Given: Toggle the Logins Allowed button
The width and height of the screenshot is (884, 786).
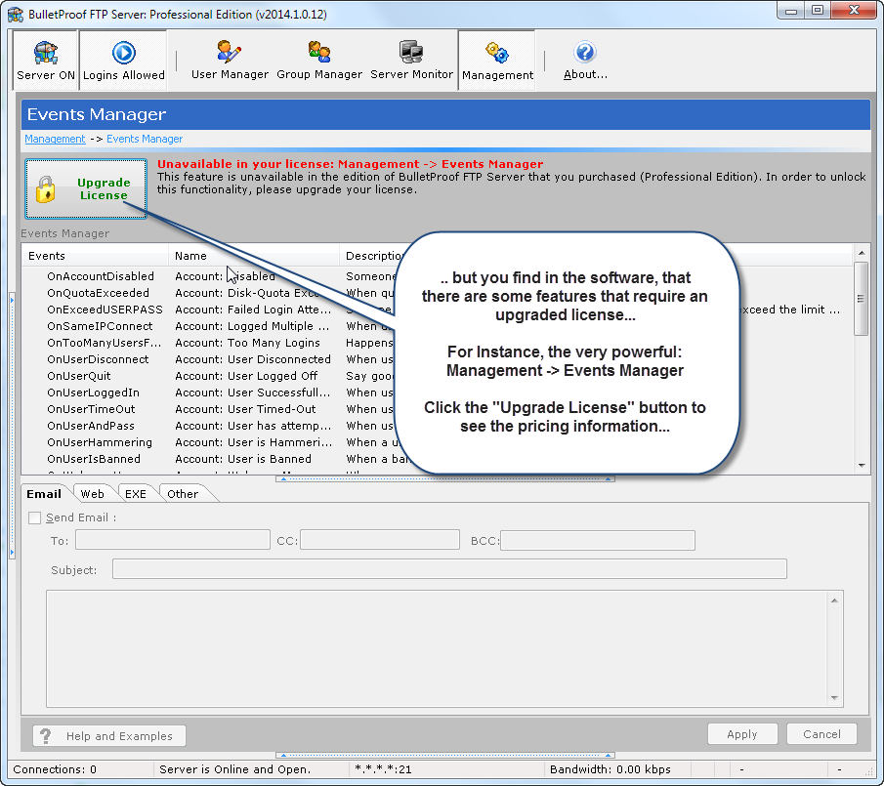Looking at the screenshot, I should 123,61.
